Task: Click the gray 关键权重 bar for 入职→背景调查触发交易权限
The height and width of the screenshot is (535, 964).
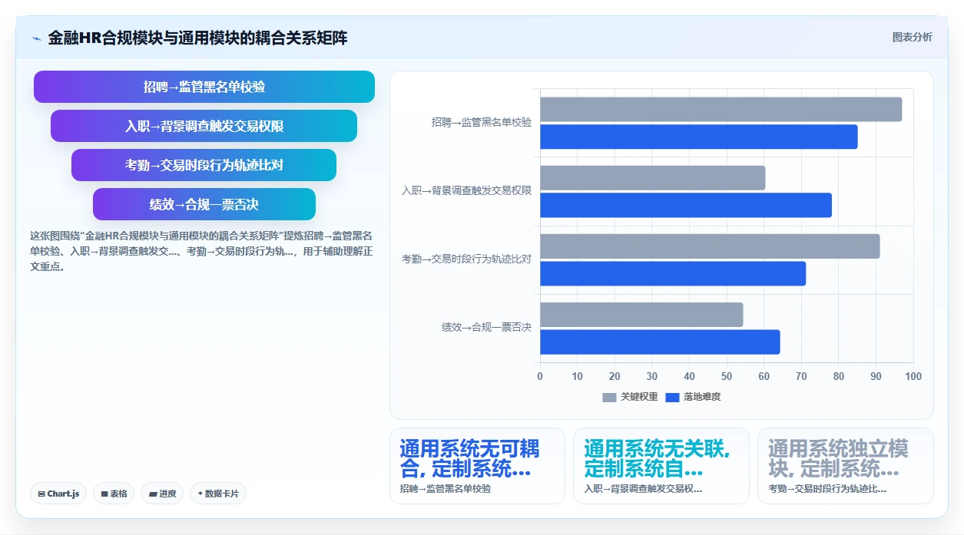Action: point(652,177)
